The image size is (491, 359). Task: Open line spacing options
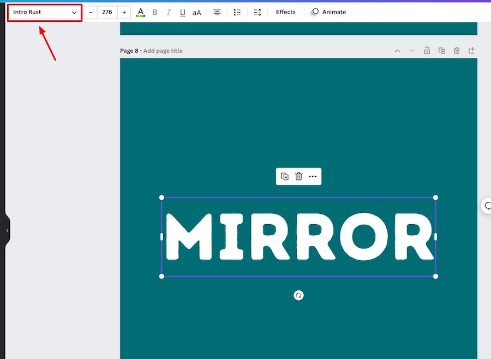pos(258,12)
